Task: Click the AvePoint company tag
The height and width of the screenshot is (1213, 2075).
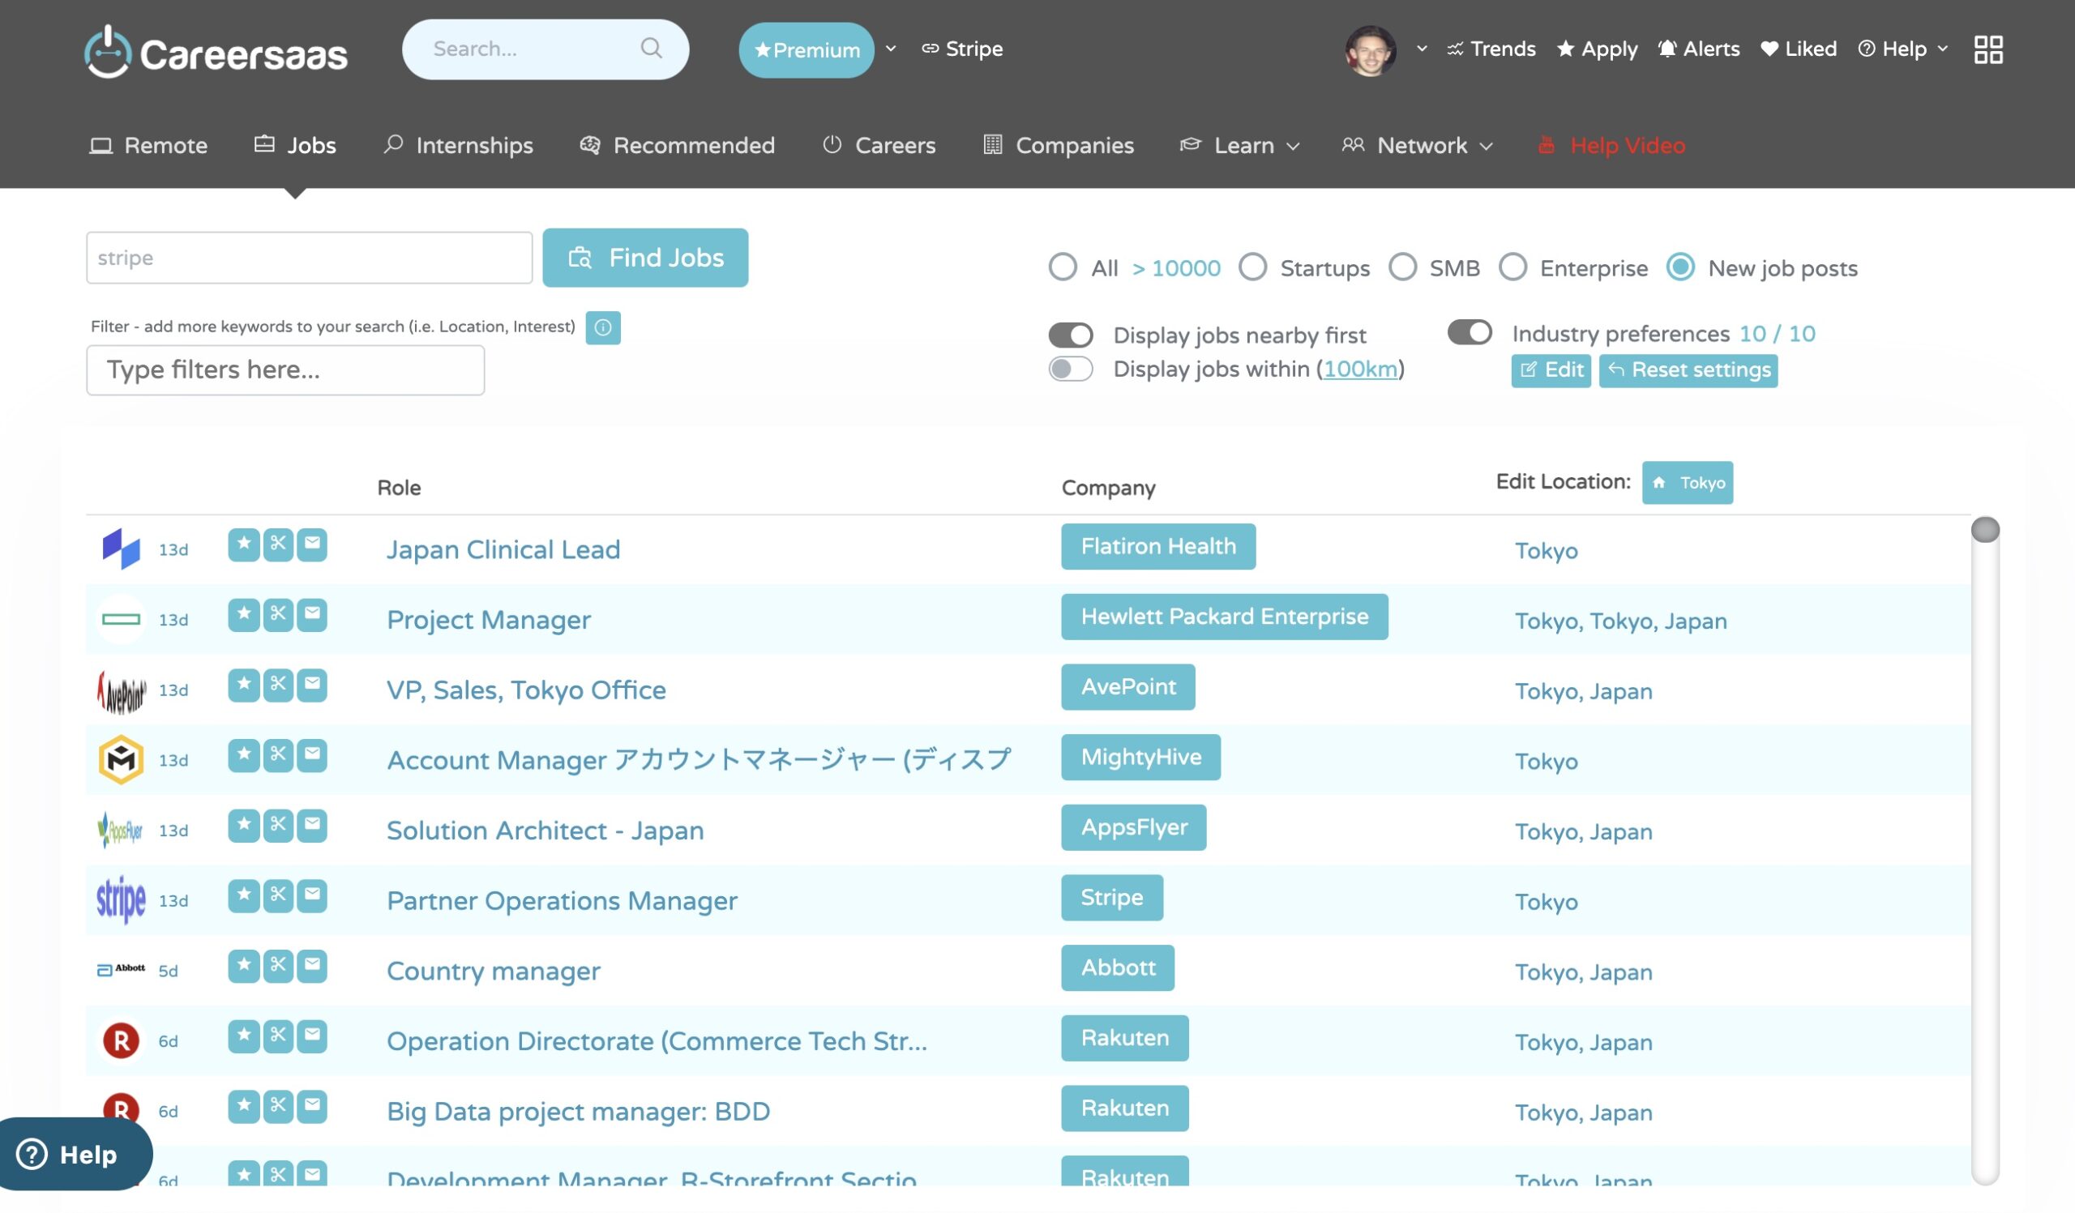Action: 1127,686
